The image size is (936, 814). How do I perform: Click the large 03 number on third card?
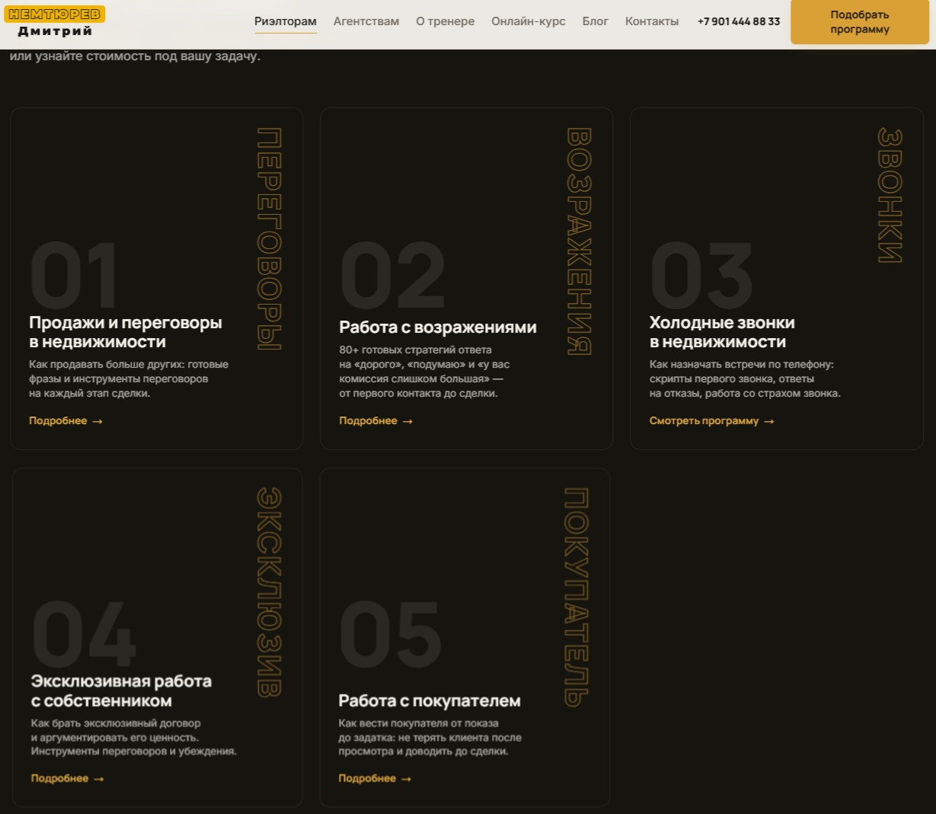[701, 275]
